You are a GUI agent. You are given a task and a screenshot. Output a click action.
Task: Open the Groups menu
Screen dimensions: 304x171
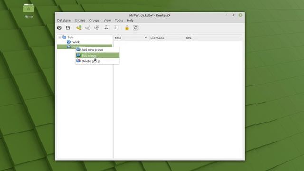[x=94, y=20]
